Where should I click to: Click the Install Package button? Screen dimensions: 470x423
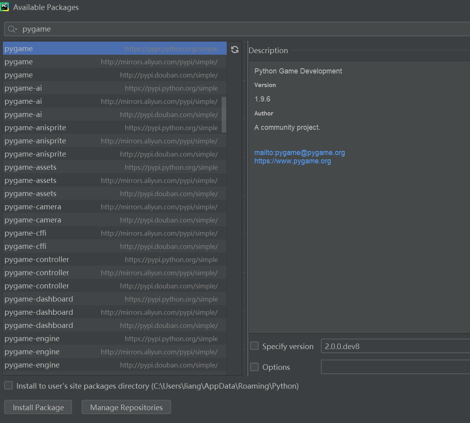38,407
